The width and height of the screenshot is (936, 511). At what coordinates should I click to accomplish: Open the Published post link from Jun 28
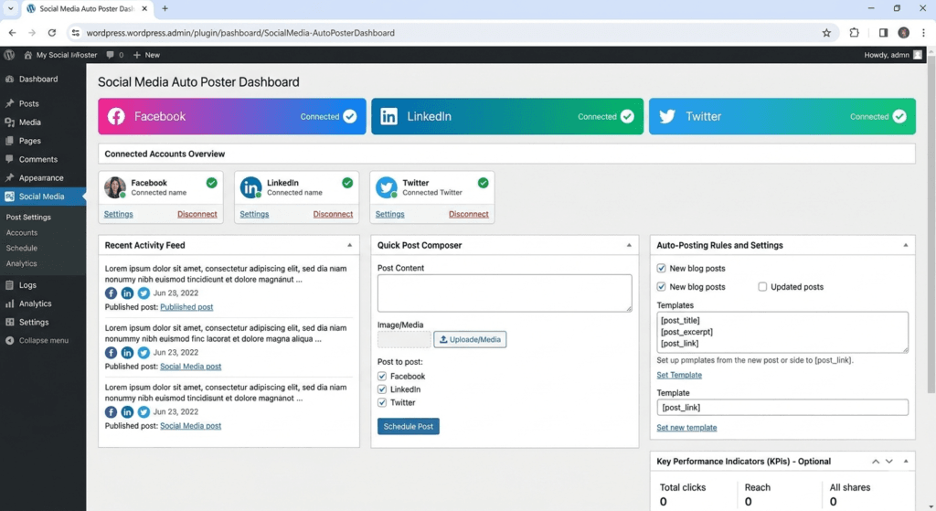(186, 307)
